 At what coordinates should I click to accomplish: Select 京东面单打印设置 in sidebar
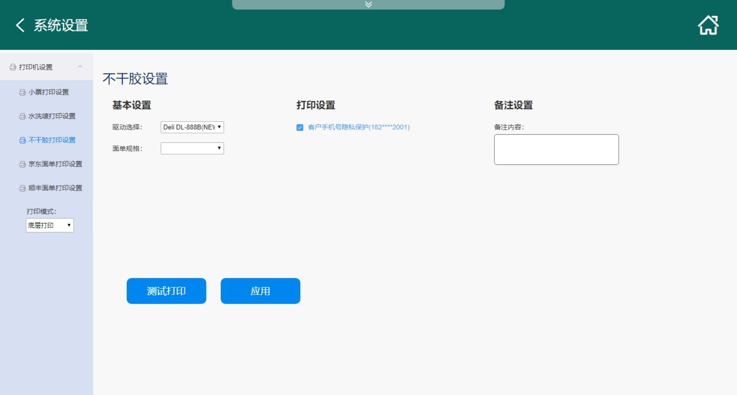pyautogui.click(x=55, y=164)
